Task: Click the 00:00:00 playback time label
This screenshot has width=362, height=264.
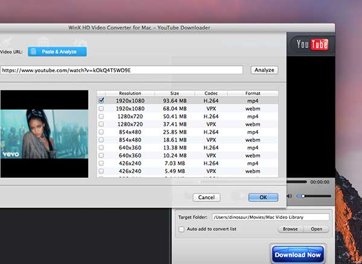Action: tap(320, 182)
